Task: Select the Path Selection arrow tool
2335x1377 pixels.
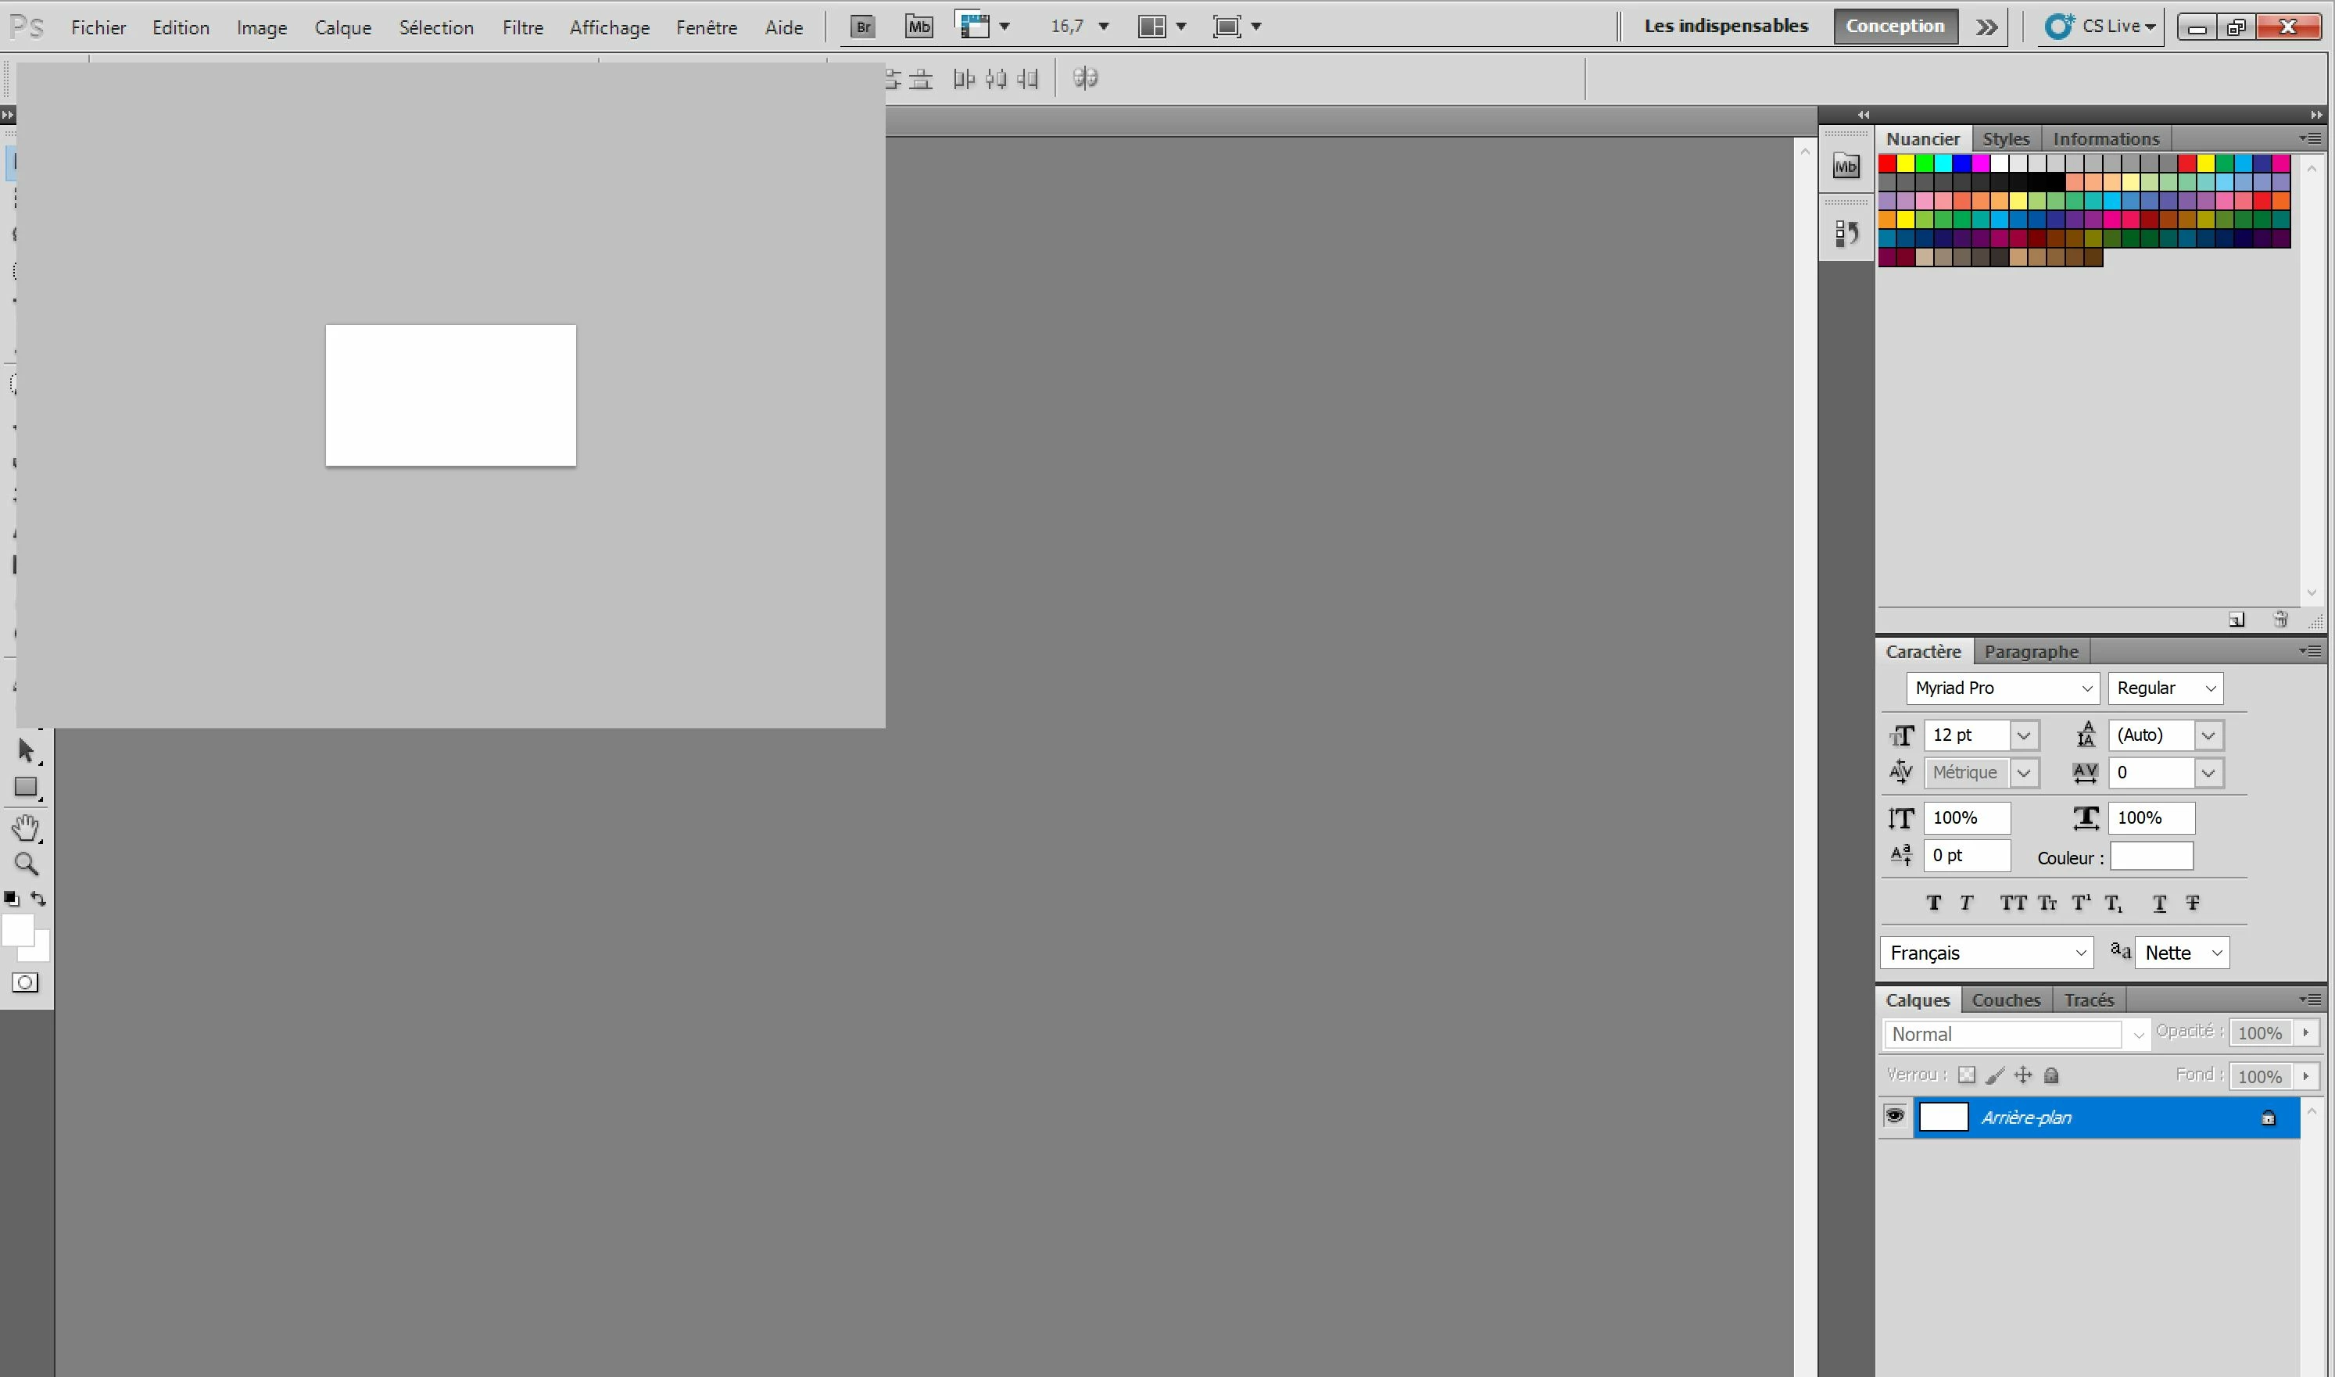Action: [26, 749]
